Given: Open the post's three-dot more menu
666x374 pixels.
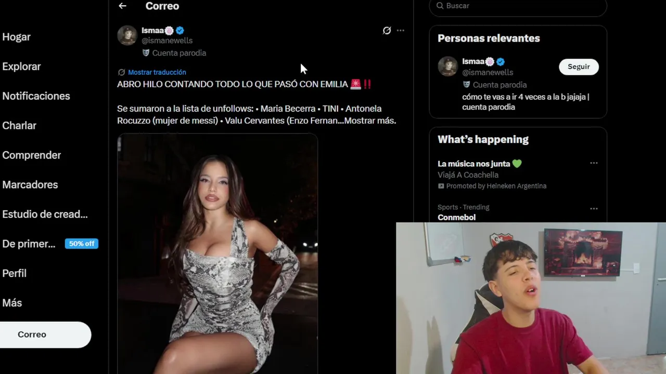Looking at the screenshot, I should 401,31.
